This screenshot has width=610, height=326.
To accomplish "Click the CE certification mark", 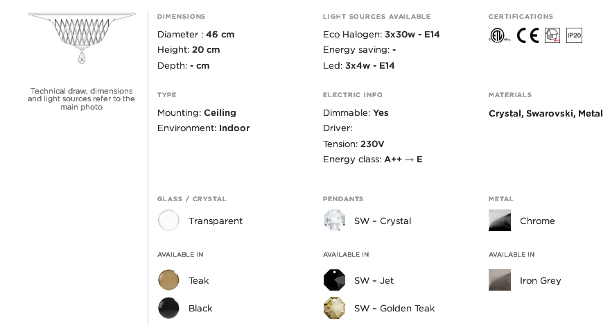I will (x=528, y=35).
